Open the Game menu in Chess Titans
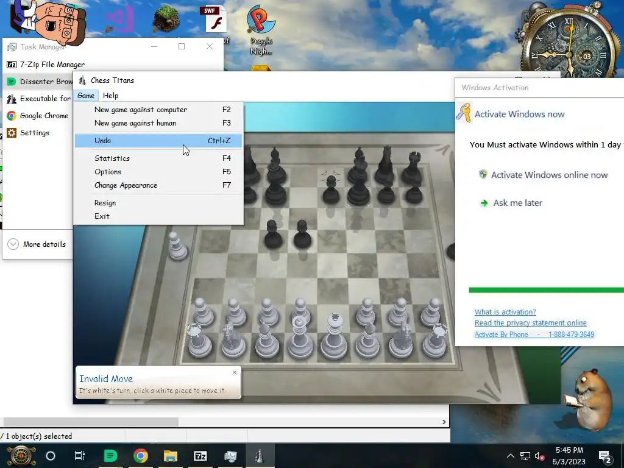The image size is (624, 468). pos(85,96)
